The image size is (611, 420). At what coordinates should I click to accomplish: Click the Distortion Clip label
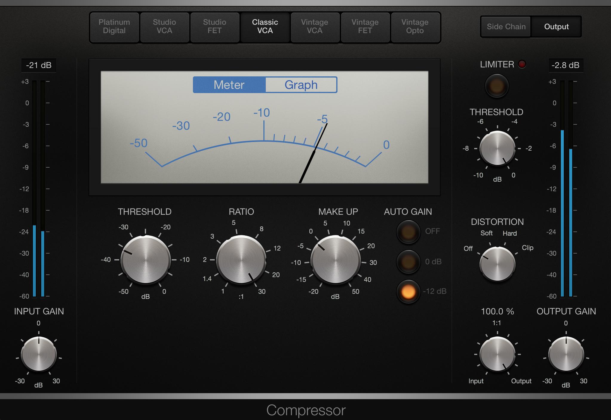[527, 248]
